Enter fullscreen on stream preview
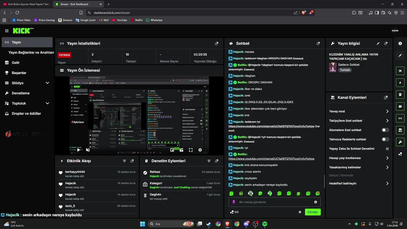This screenshot has width=407, height=229. (x=191, y=150)
